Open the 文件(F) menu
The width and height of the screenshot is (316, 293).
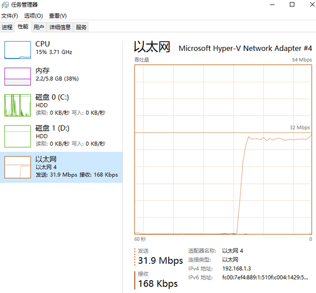9,16
